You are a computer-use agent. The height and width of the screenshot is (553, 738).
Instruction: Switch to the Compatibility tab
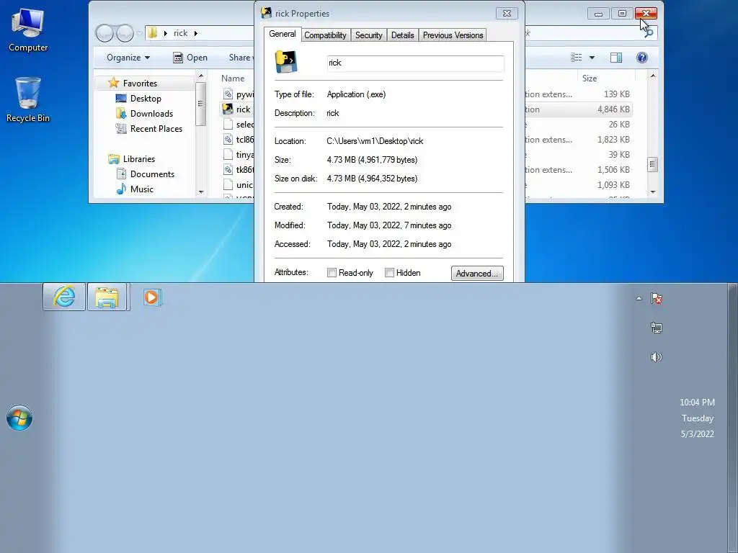[x=325, y=35]
